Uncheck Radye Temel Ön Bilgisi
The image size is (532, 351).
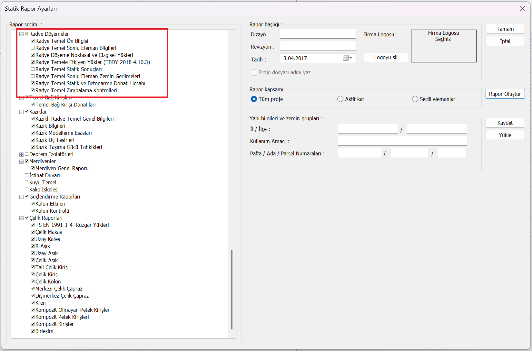(x=33, y=41)
